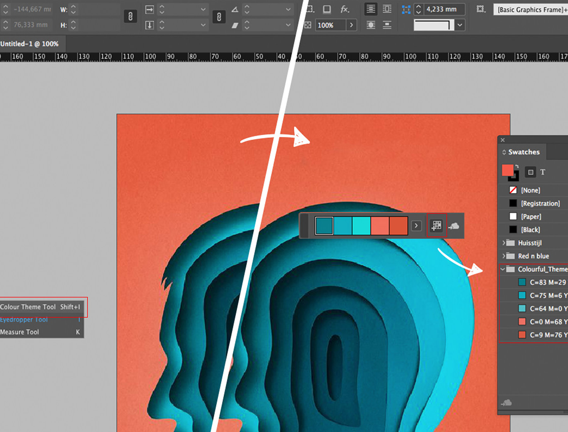Screen dimensions: 568x432
Task: Click the opacity field showing 100%
Action: 330,25
